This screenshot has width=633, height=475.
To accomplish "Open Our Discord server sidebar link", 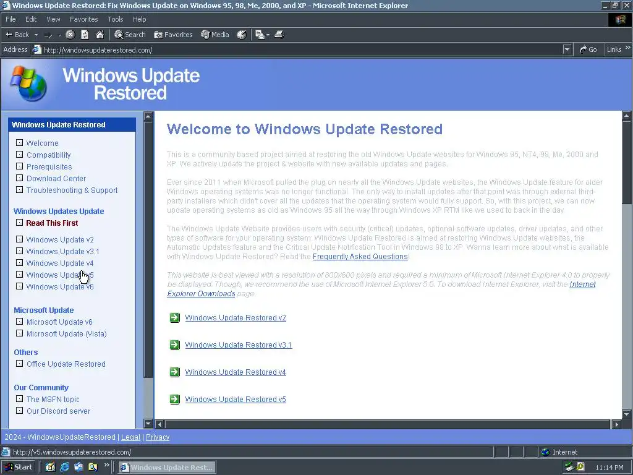I will tap(58, 411).
